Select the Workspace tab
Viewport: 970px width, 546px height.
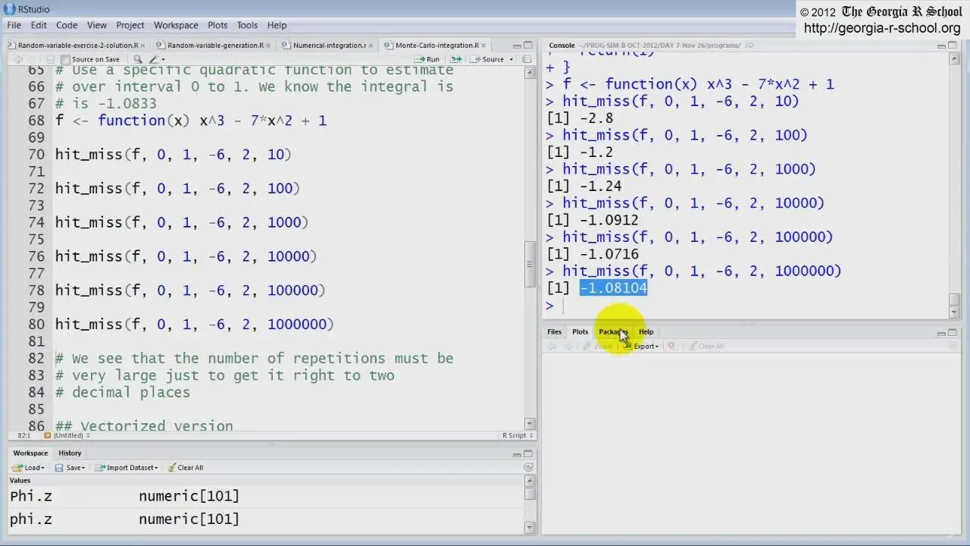click(x=30, y=453)
